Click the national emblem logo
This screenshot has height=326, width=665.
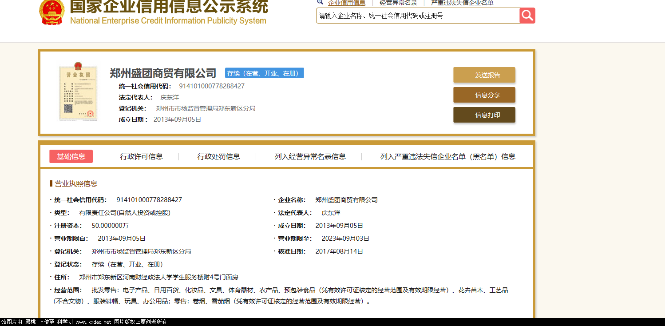(51, 12)
